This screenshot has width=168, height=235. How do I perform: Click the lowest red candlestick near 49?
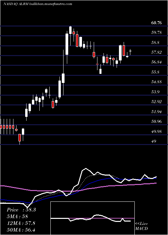[x=19, y=139]
